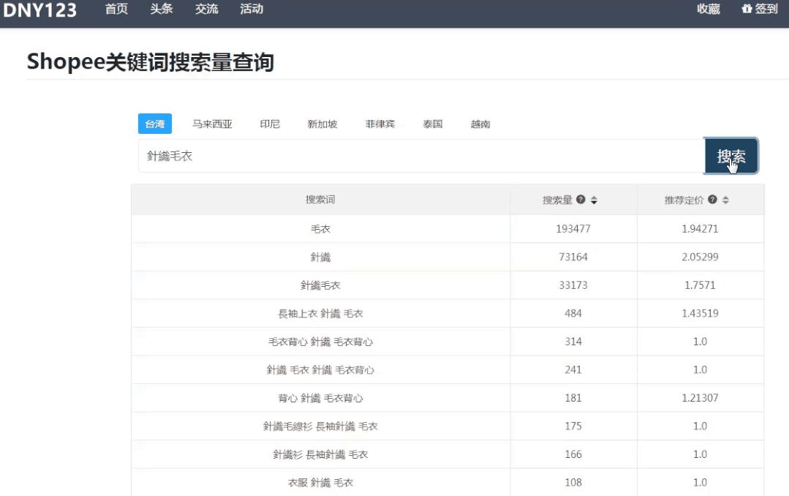
Task: Select the 針織毛線衫 長袖針織 毛衣 keyword
Action: point(320,426)
